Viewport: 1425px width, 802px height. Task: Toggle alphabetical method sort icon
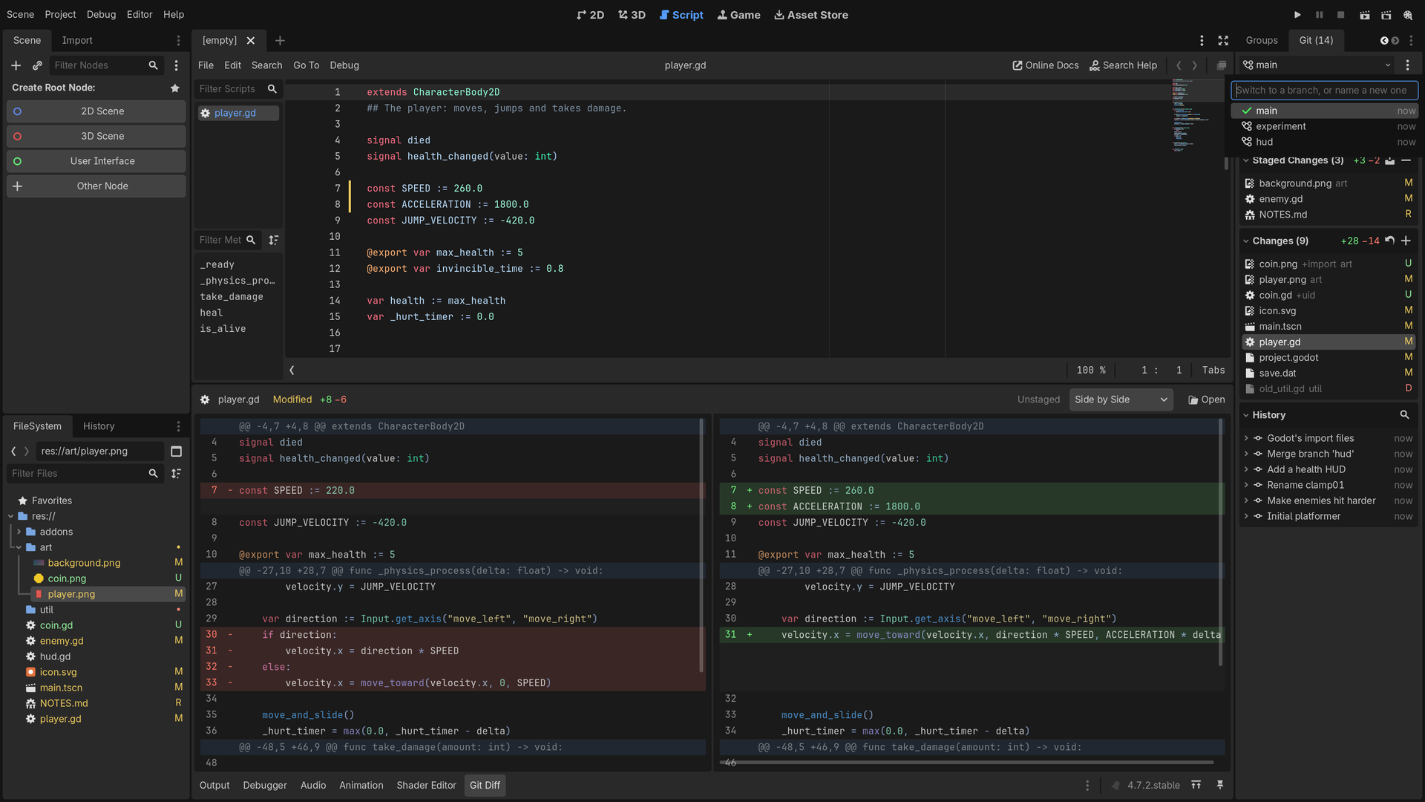[x=273, y=240]
